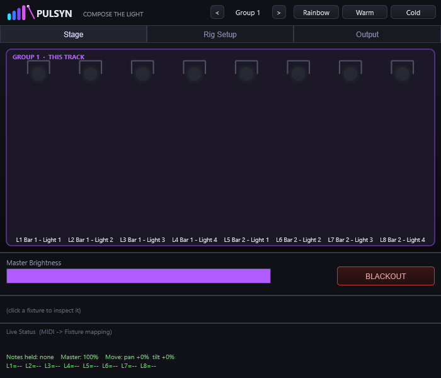This screenshot has width=441, height=378.
Task: Open the Output tab
Action: pyautogui.click(x=367, y=34)
